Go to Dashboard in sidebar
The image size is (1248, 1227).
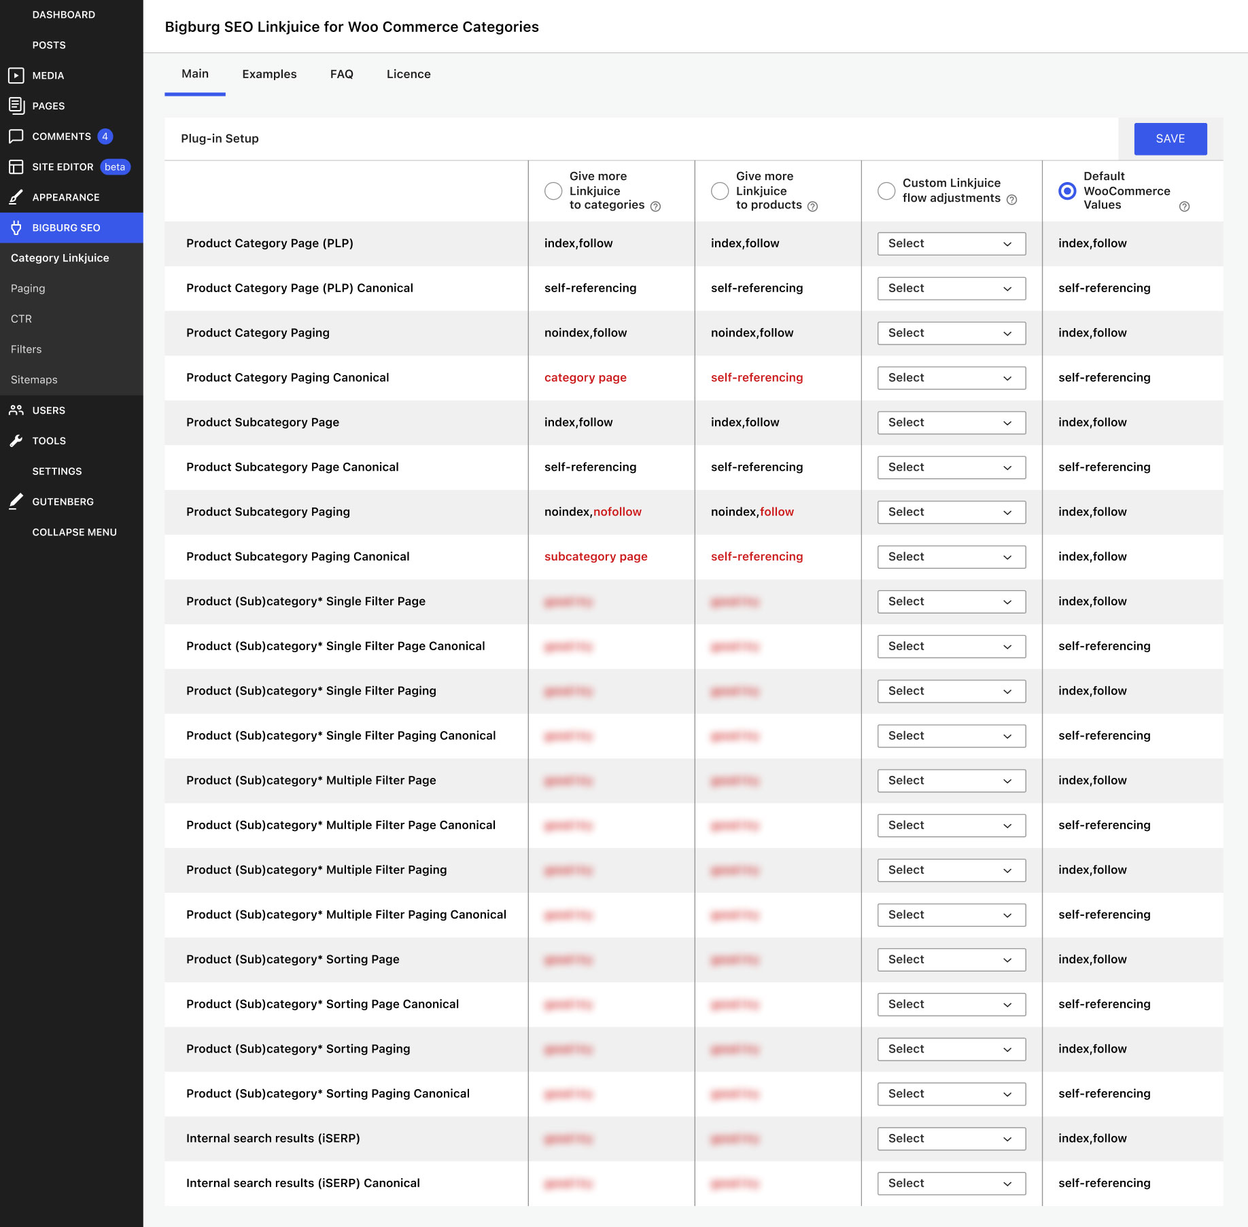(64, 15)
